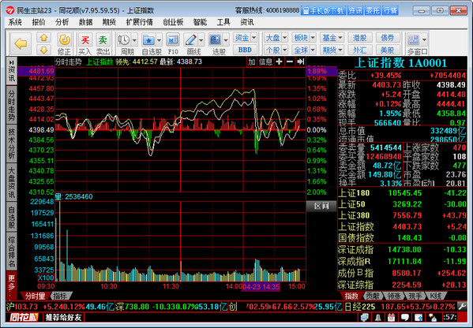Click the 同花顺 logo in status bar

pos(24,317)
